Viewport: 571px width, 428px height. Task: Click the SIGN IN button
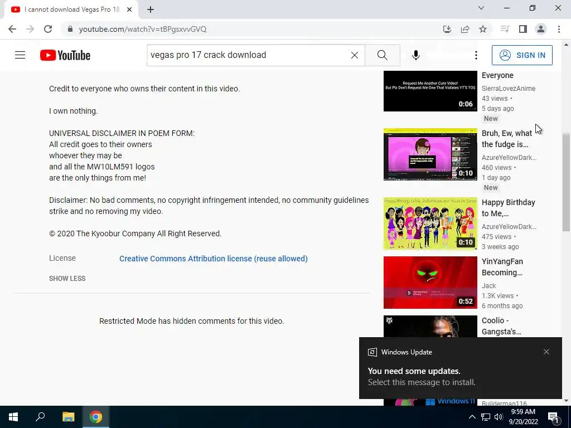[522, 55]
